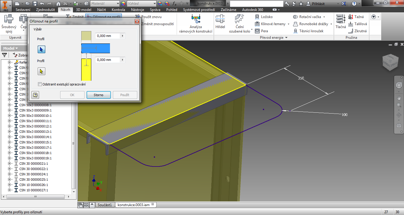Screen dimensions: 404x215
Task: Toggle the first Profil selection arrow button
Action: click(x=41, y=49)
